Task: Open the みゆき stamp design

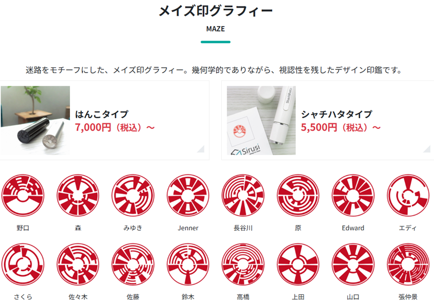Action: [133, 195]
